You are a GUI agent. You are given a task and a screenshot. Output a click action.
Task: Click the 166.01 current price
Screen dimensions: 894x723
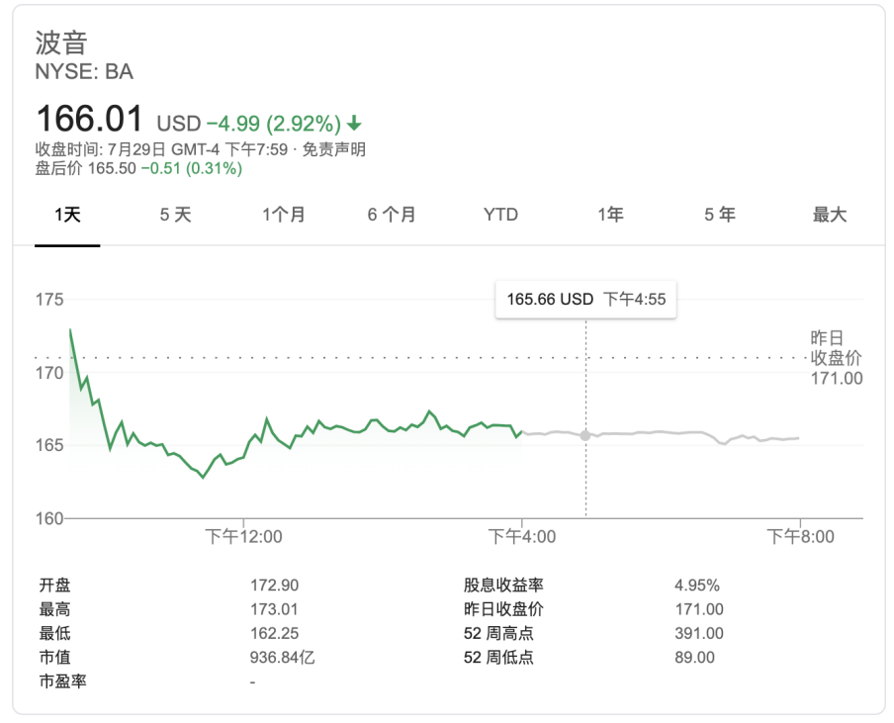90,119
